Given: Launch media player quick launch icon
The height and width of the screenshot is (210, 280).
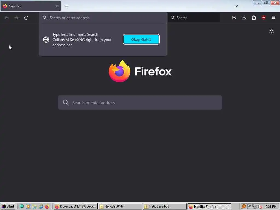Looking at the screenshot, I should [x=28, y=207].
